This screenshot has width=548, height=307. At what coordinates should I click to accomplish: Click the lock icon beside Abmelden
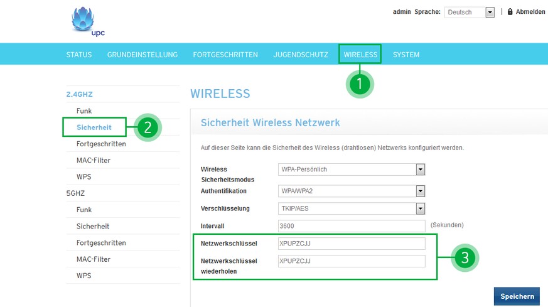[510, 12]
